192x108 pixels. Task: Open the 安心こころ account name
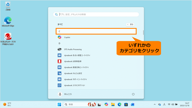pyautogui.click(x=68, y=94)
